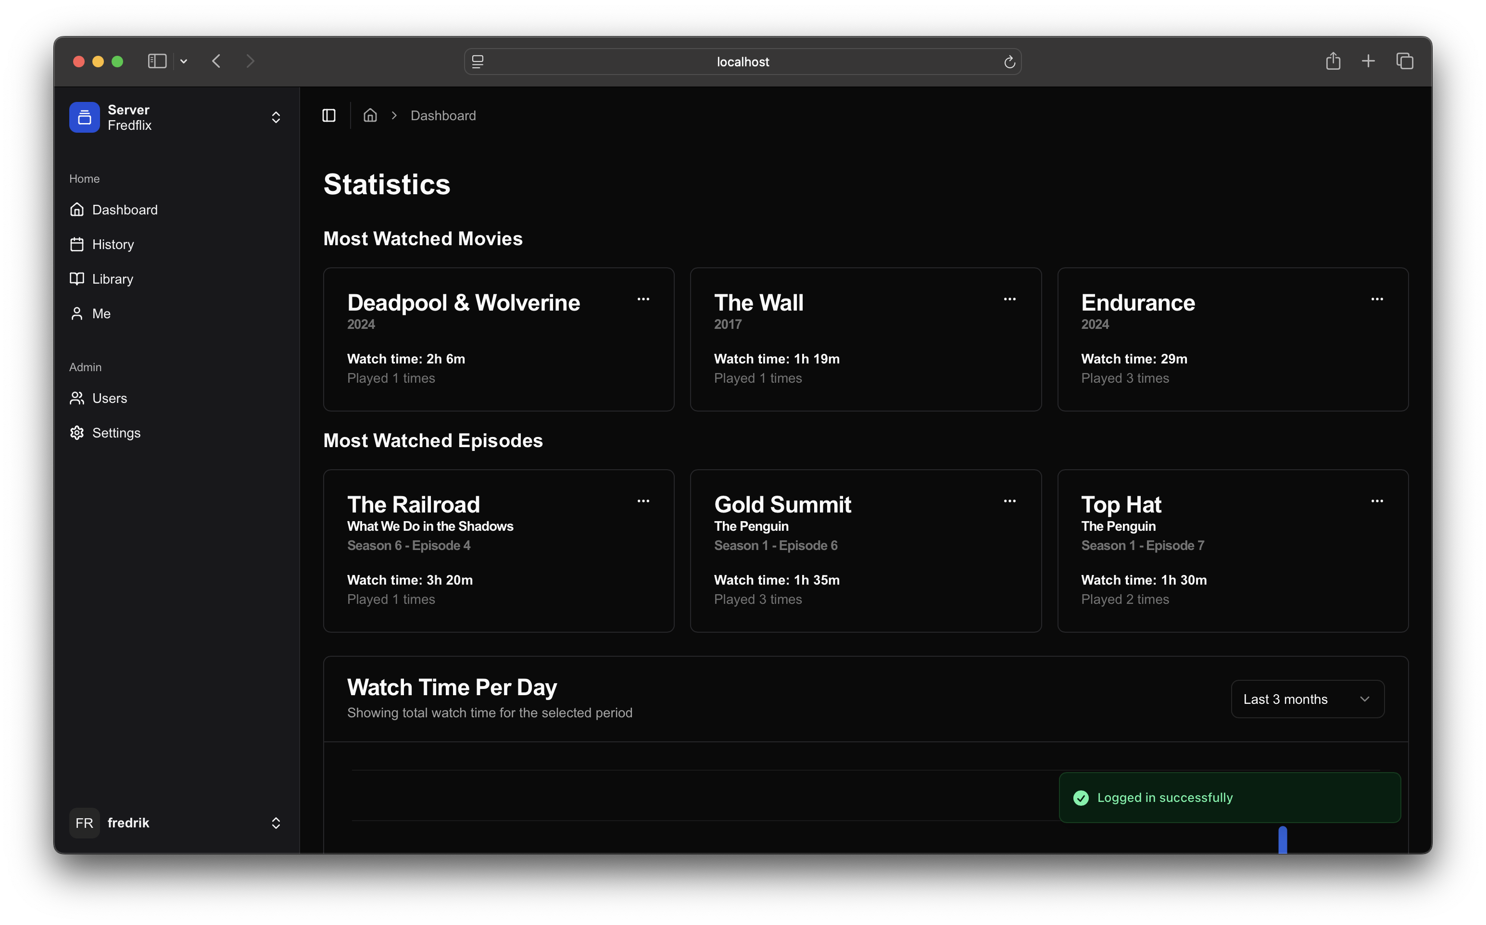The height and width of the screenshot is (925, 1486).
Task: Open the Users admin page
Action: click(176, 398)
